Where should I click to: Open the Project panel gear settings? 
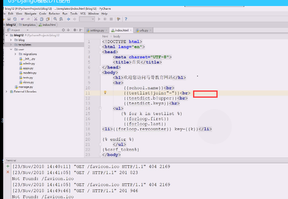(75, 30)
